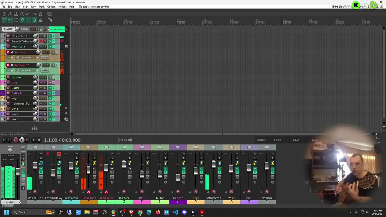Select the Instrument bus track name
This screenshot has width=386, height=217.
pos(21,104)
